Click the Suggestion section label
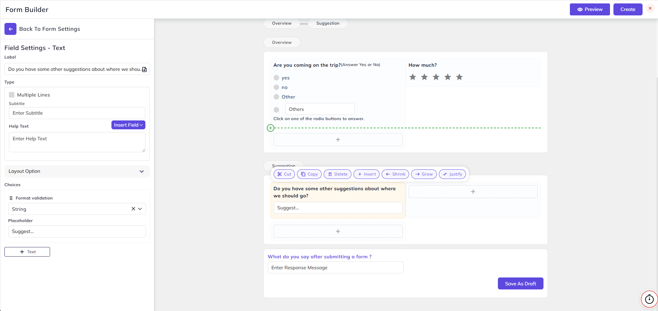Image resolution: width=658 pixels, height=311 pixels. 284,166
